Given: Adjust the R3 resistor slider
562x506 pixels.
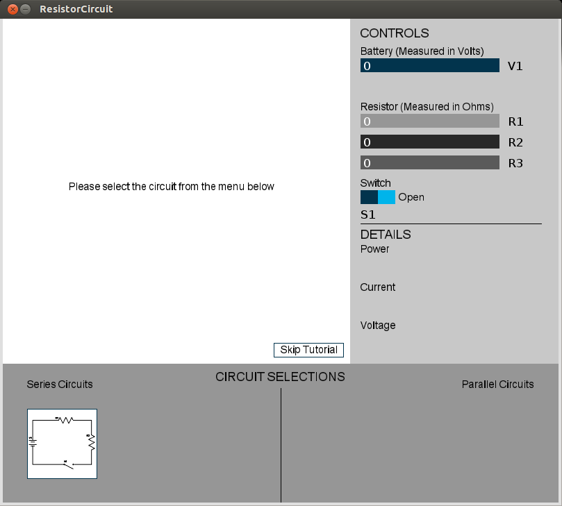Looking at the screenshot, I should pos(430,162).
